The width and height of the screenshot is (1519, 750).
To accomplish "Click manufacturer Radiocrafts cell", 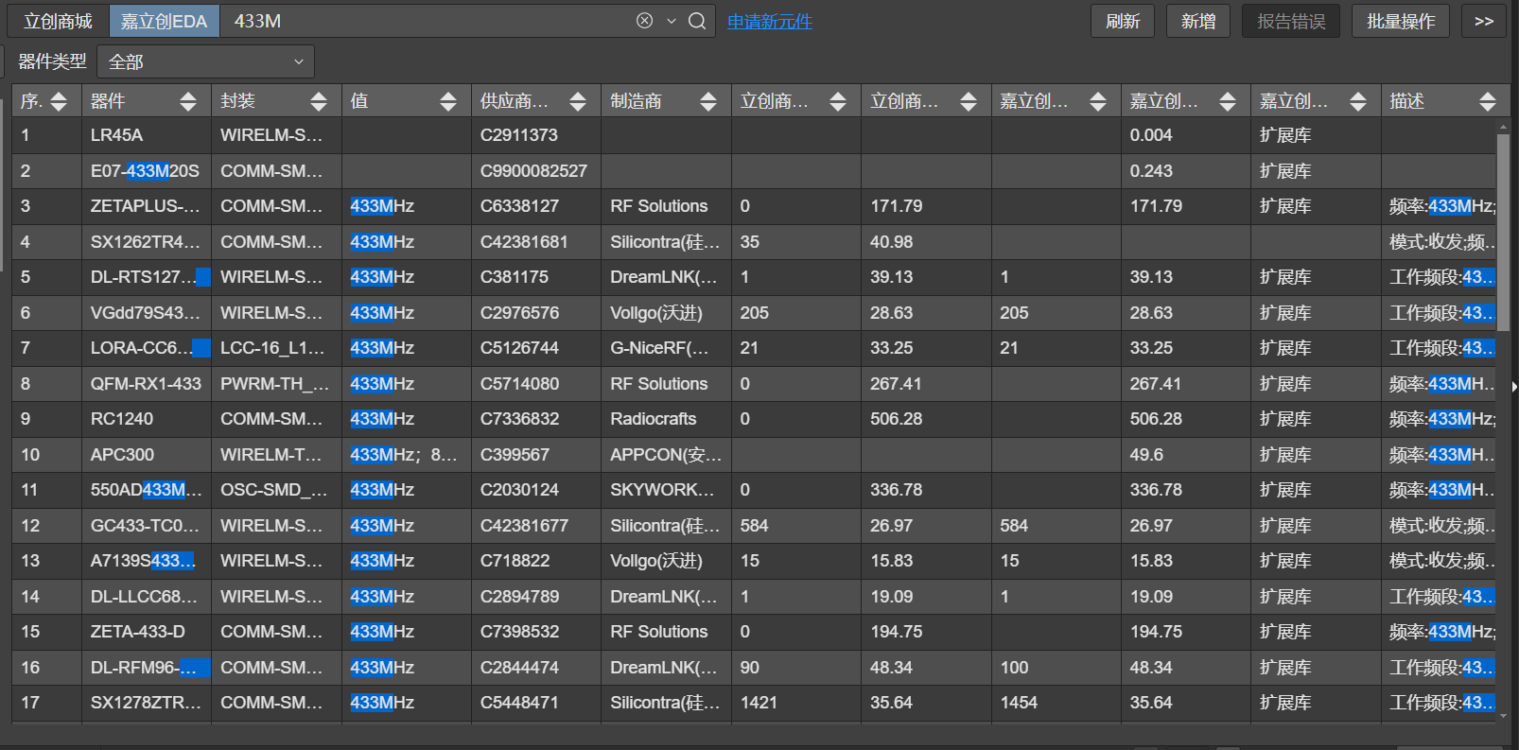I will pos(666,419).
